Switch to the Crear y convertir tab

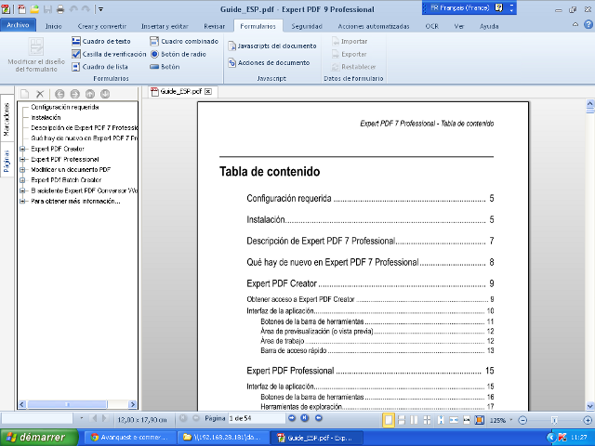click(x=101, y=26)
